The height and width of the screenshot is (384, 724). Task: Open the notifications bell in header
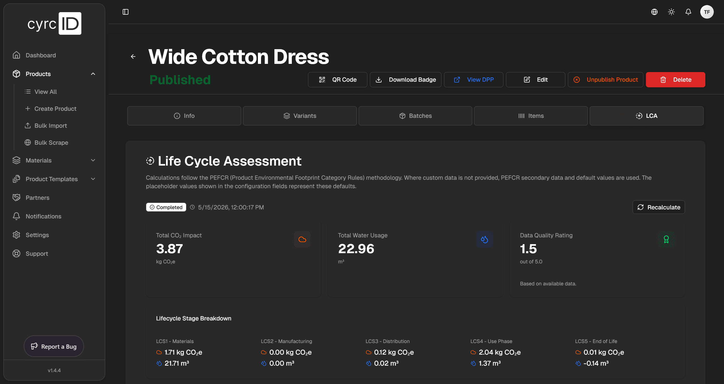(x=688, y=12)
